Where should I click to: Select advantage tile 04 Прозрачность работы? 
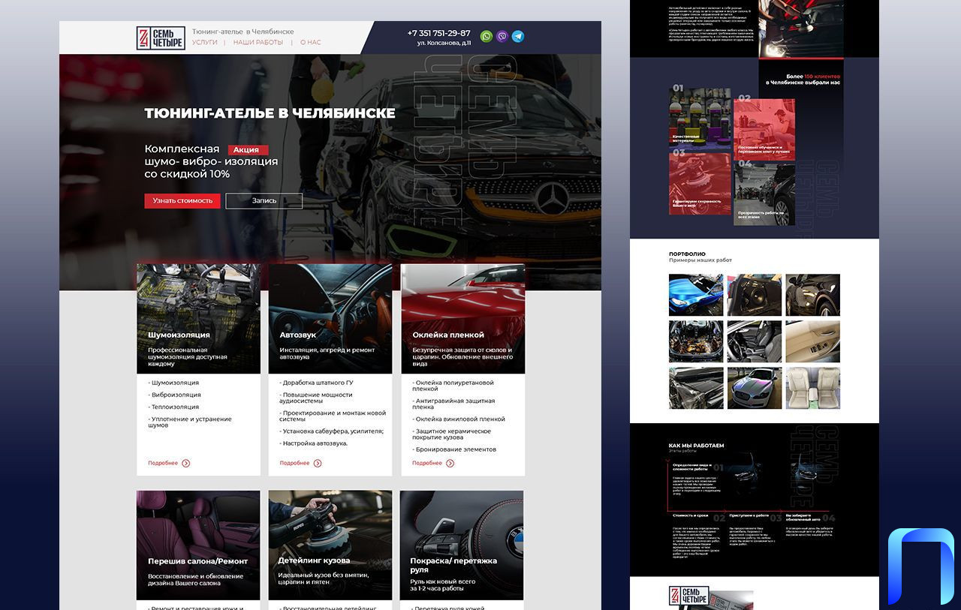click(764, 194)
